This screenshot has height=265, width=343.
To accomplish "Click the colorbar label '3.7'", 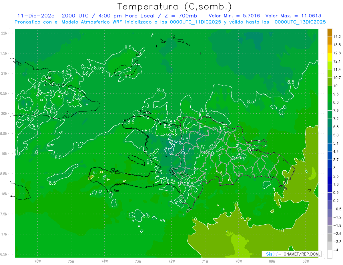I will click(x=336, y=160).
